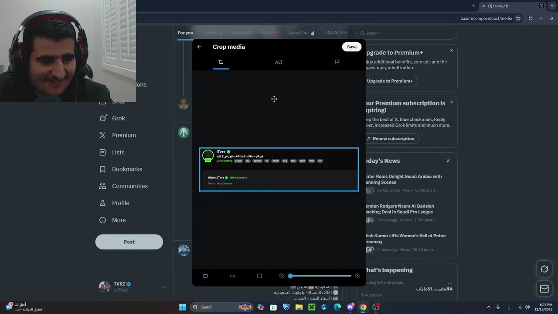Close the Today's News panel
Viewport: 558px width, 314px height.
pos(448,161)
